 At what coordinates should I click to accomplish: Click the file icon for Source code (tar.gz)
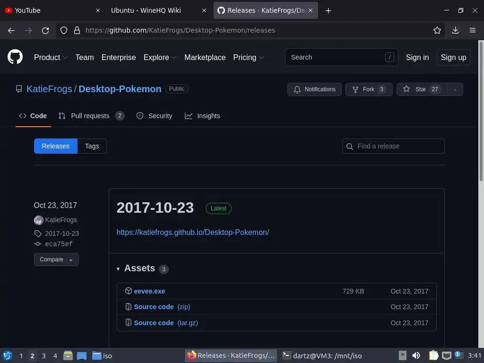pos(129,322)
